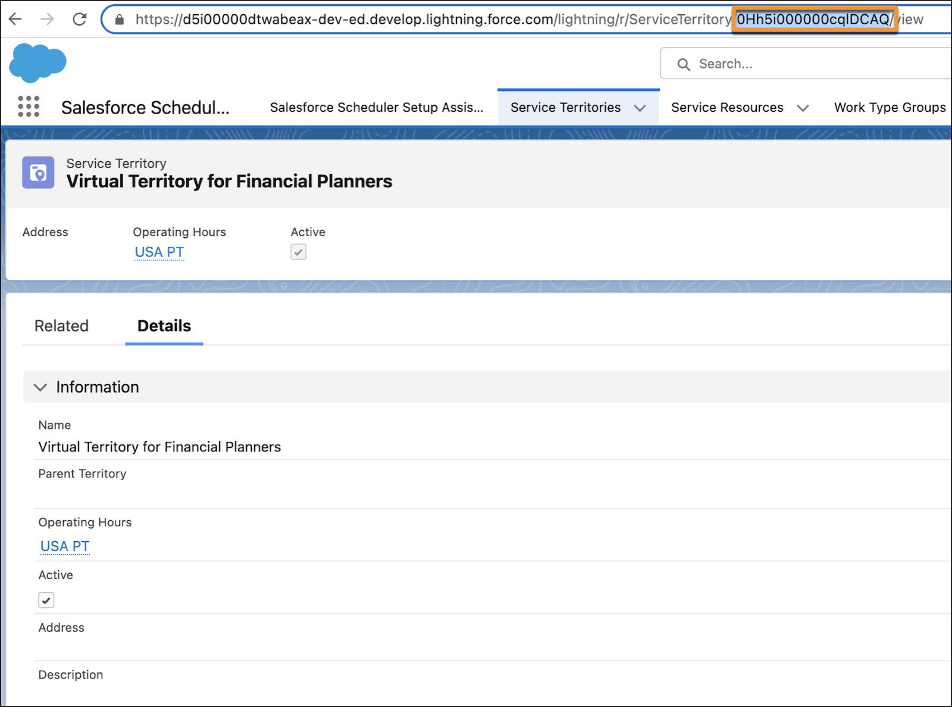Select the Details tab
The width and height of the screenshot is (952, 707).
[164, 326]
